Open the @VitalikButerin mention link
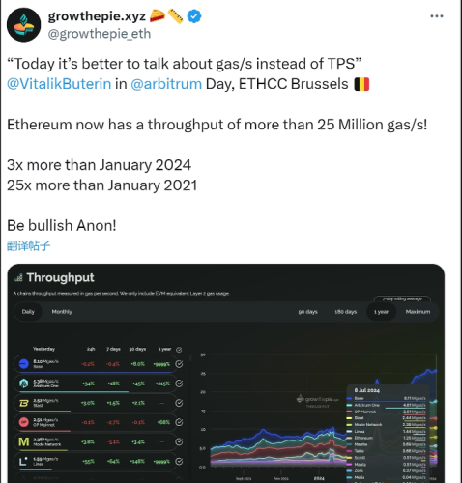 tap(59, 84)
